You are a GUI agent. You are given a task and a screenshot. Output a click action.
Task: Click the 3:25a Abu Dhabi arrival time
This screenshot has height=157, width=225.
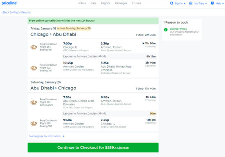[105, 63]
